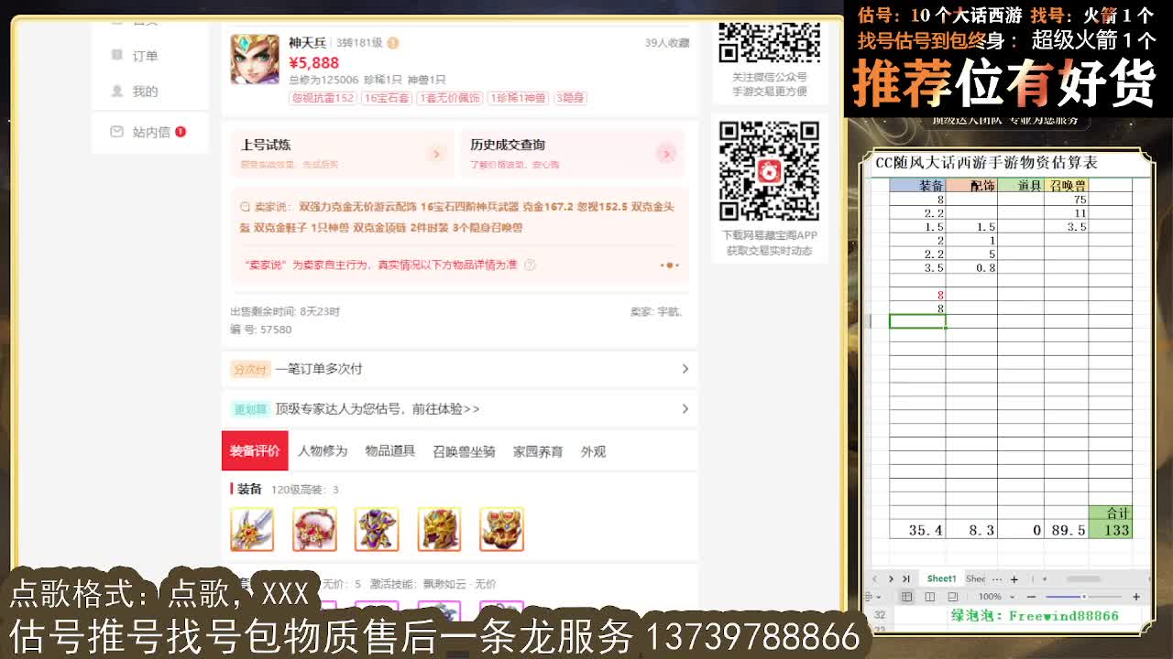The width and height of the screenshot is (1173, 659).
Task: Click the page break preview icon
Action: [951, 597]
